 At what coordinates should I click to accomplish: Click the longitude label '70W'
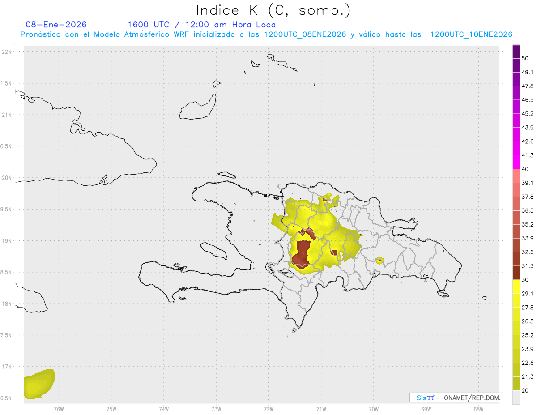pos(374,408)
